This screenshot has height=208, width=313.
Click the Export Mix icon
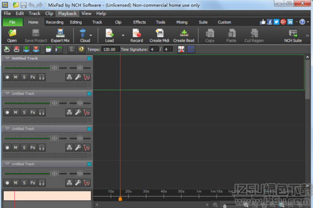tap(60, 33)
